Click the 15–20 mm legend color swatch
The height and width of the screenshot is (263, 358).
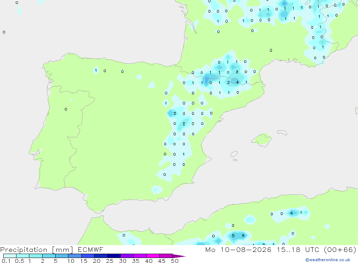[x=88, y=256]
